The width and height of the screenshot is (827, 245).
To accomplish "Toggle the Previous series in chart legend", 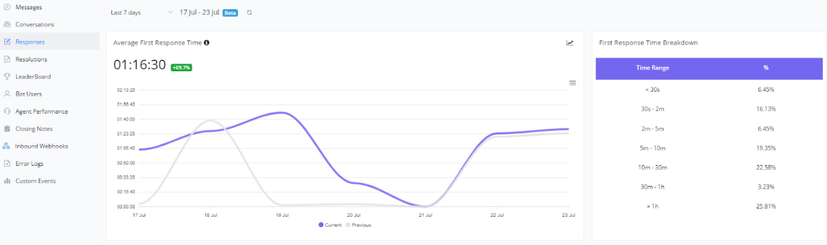I will pyautogui.click(x=358, y=225).
